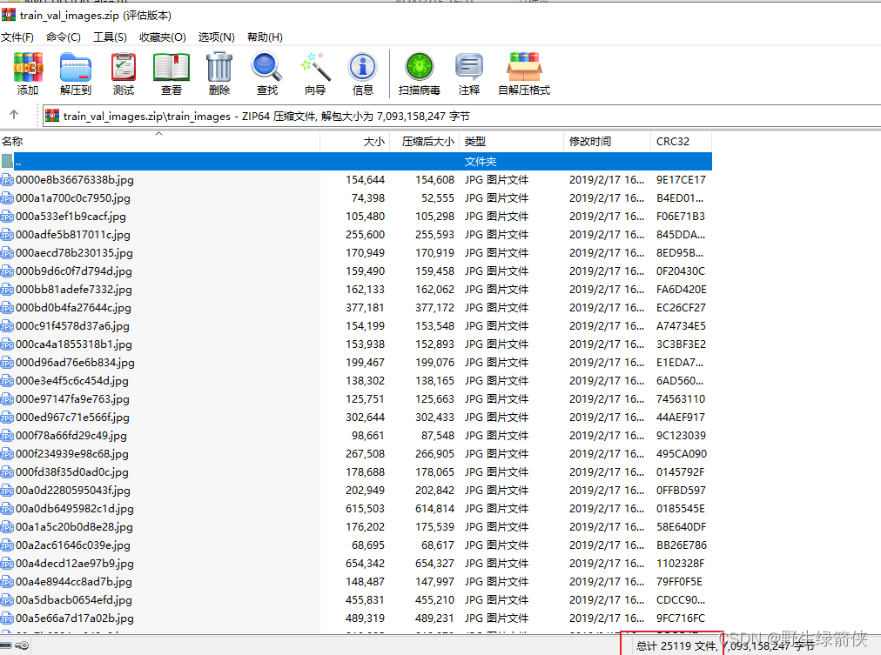This screenshot has width=881, height=655.
Task: Sort by the Type (类型) column header
Action: pos(511,142)
